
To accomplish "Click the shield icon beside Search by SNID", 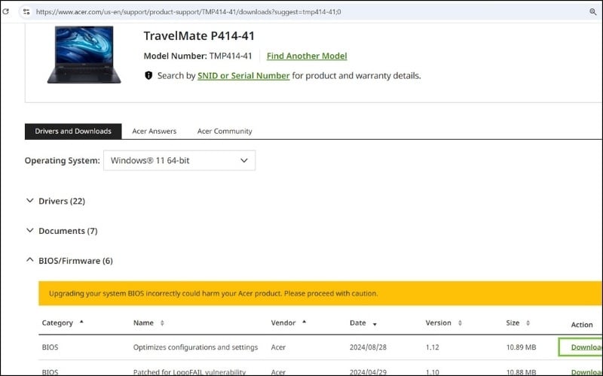I will tap(149, 75).
